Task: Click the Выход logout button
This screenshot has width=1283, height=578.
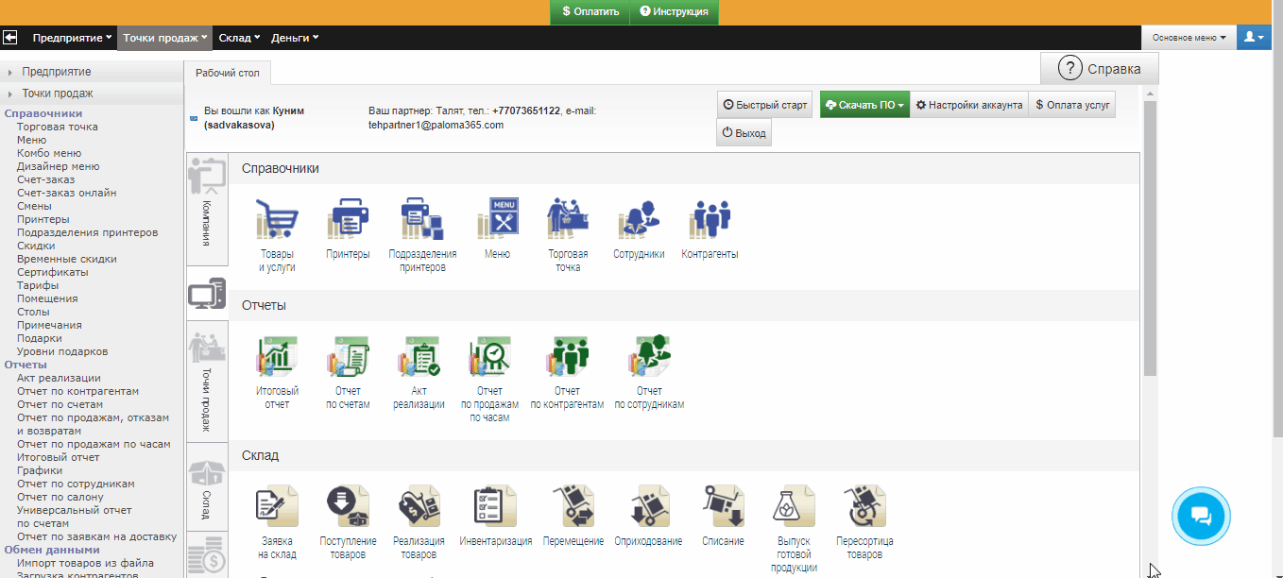Action: [744, 133]
